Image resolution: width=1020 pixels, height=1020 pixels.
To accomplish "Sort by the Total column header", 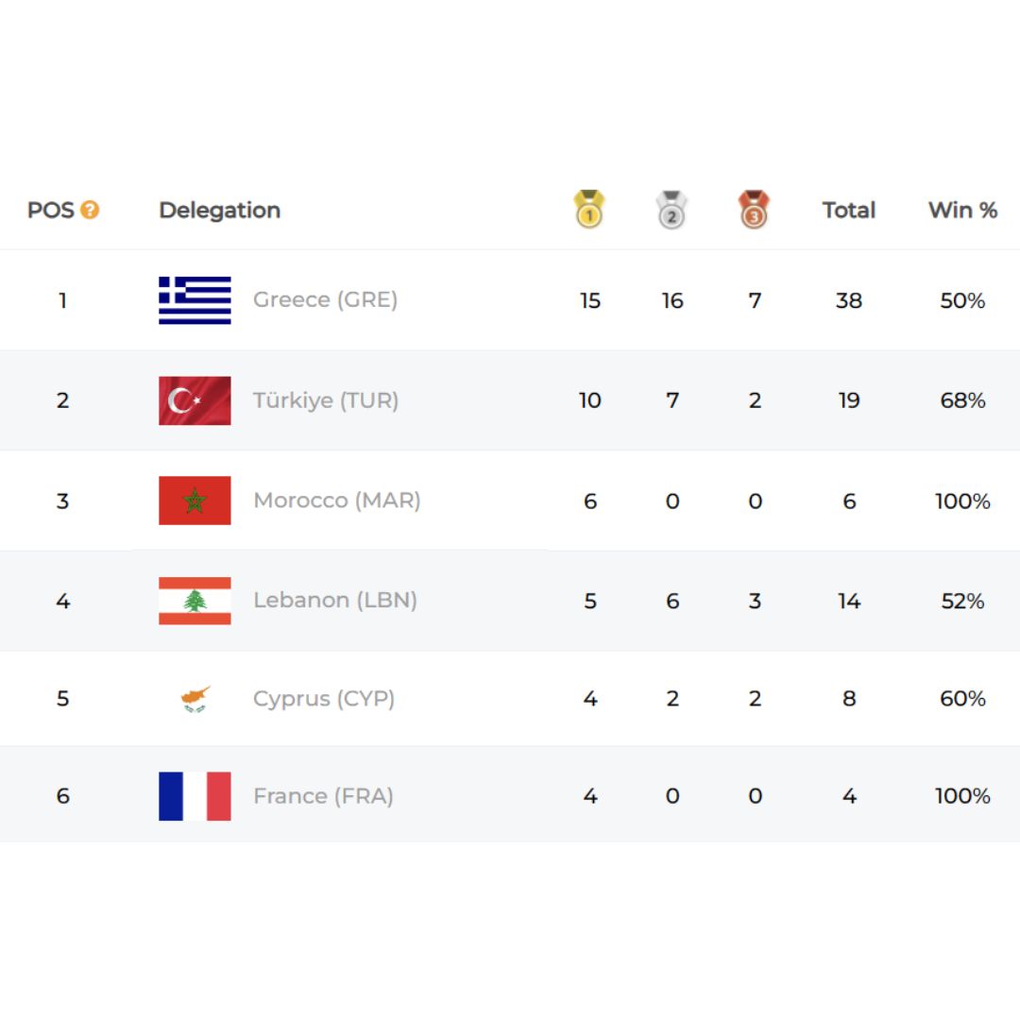I will pyautogui.click(x=848, y=210).
